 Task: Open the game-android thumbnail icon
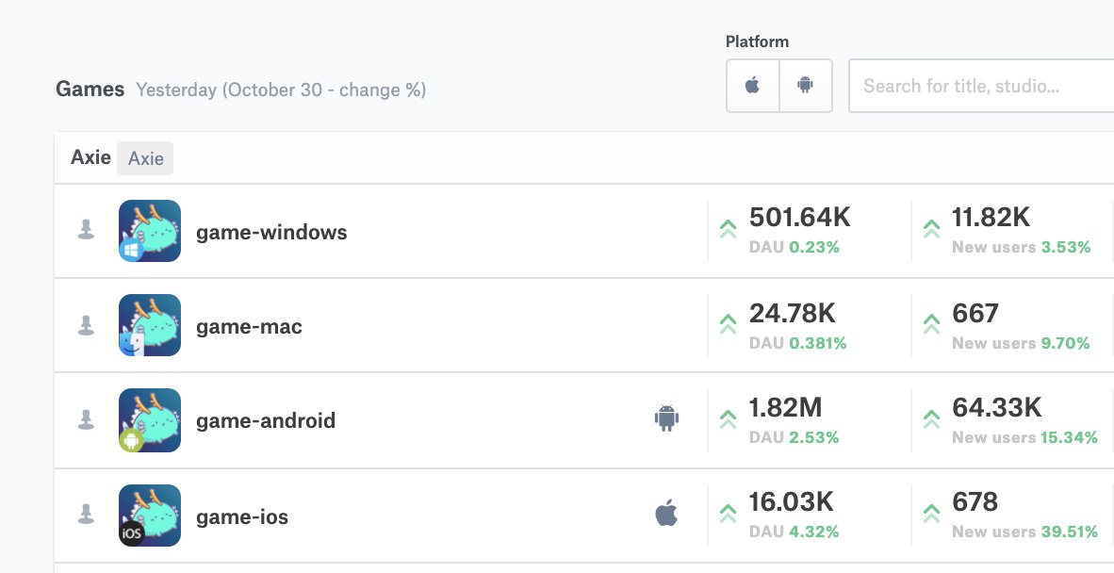coord(150,419)
